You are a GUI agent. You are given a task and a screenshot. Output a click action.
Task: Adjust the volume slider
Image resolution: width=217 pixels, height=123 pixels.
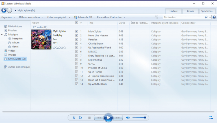tap(139, 118)
